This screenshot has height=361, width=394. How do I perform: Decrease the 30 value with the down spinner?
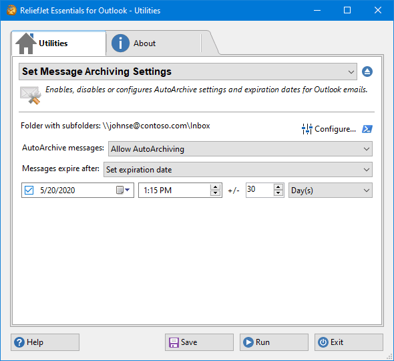[278, 193]
